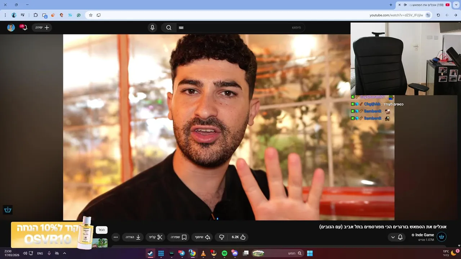This screenshot has width=461, height=259.
Task: Open the keyboard icon in the search box
Action: [x=181, y=28]
